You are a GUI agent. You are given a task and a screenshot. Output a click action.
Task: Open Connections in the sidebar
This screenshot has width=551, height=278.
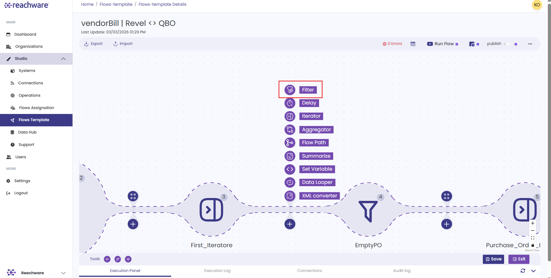[30, 83]
